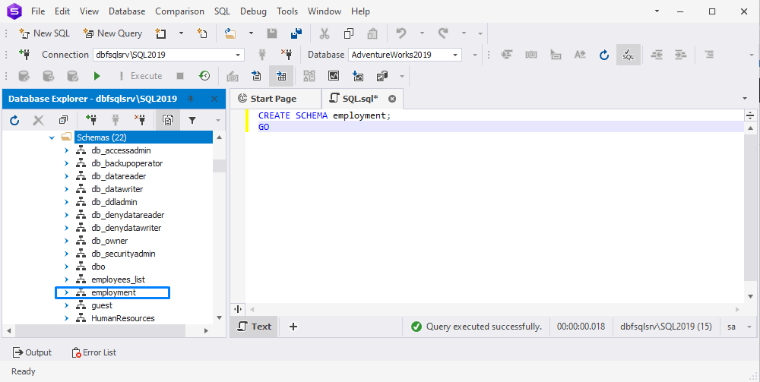Screen dimensions: 760x382
Task: Click the Filter funnel icon in Database Explorer
Action: (x=192, y=120)
